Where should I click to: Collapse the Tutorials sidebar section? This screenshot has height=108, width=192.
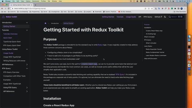(27, 30)
